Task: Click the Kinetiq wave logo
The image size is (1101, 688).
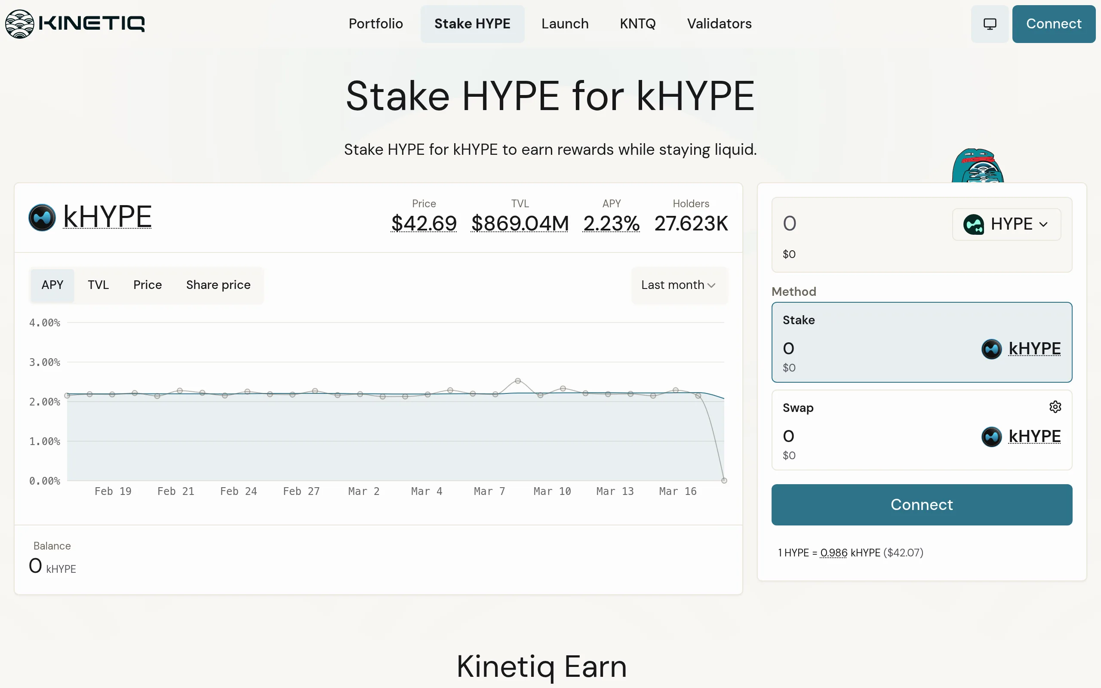Action: (19, 23)
